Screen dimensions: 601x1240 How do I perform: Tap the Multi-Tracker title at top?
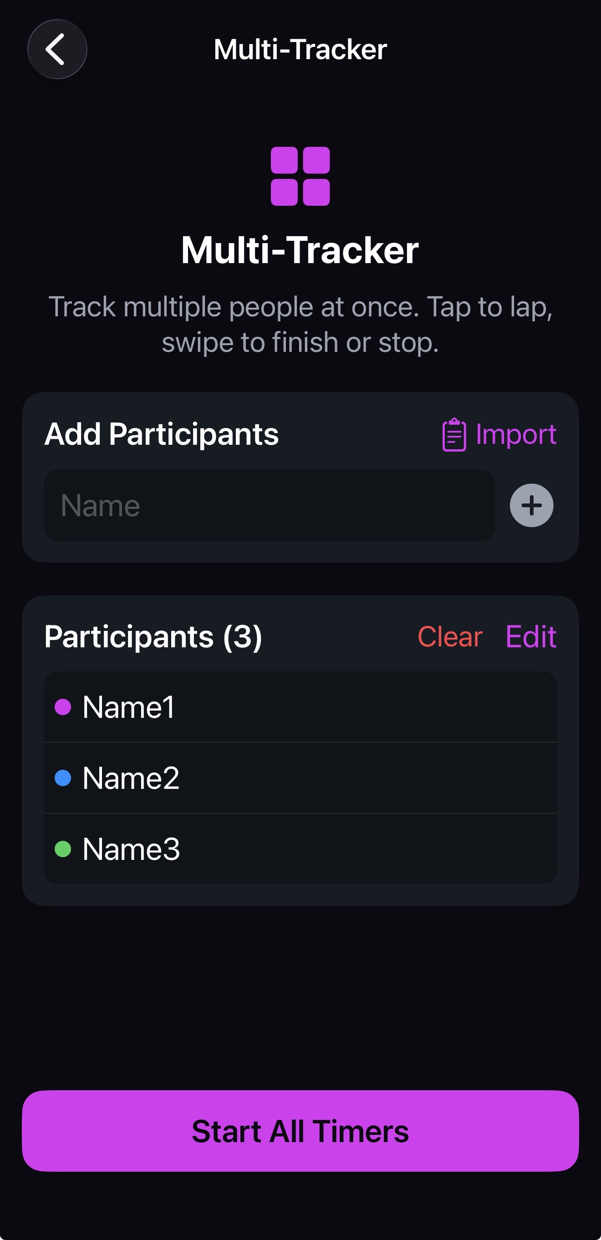click(x=300, y=48)
